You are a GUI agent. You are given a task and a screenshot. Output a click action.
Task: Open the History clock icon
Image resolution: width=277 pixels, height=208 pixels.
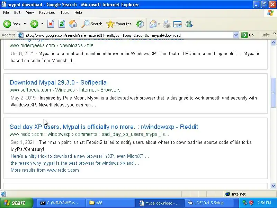[140, 24]
